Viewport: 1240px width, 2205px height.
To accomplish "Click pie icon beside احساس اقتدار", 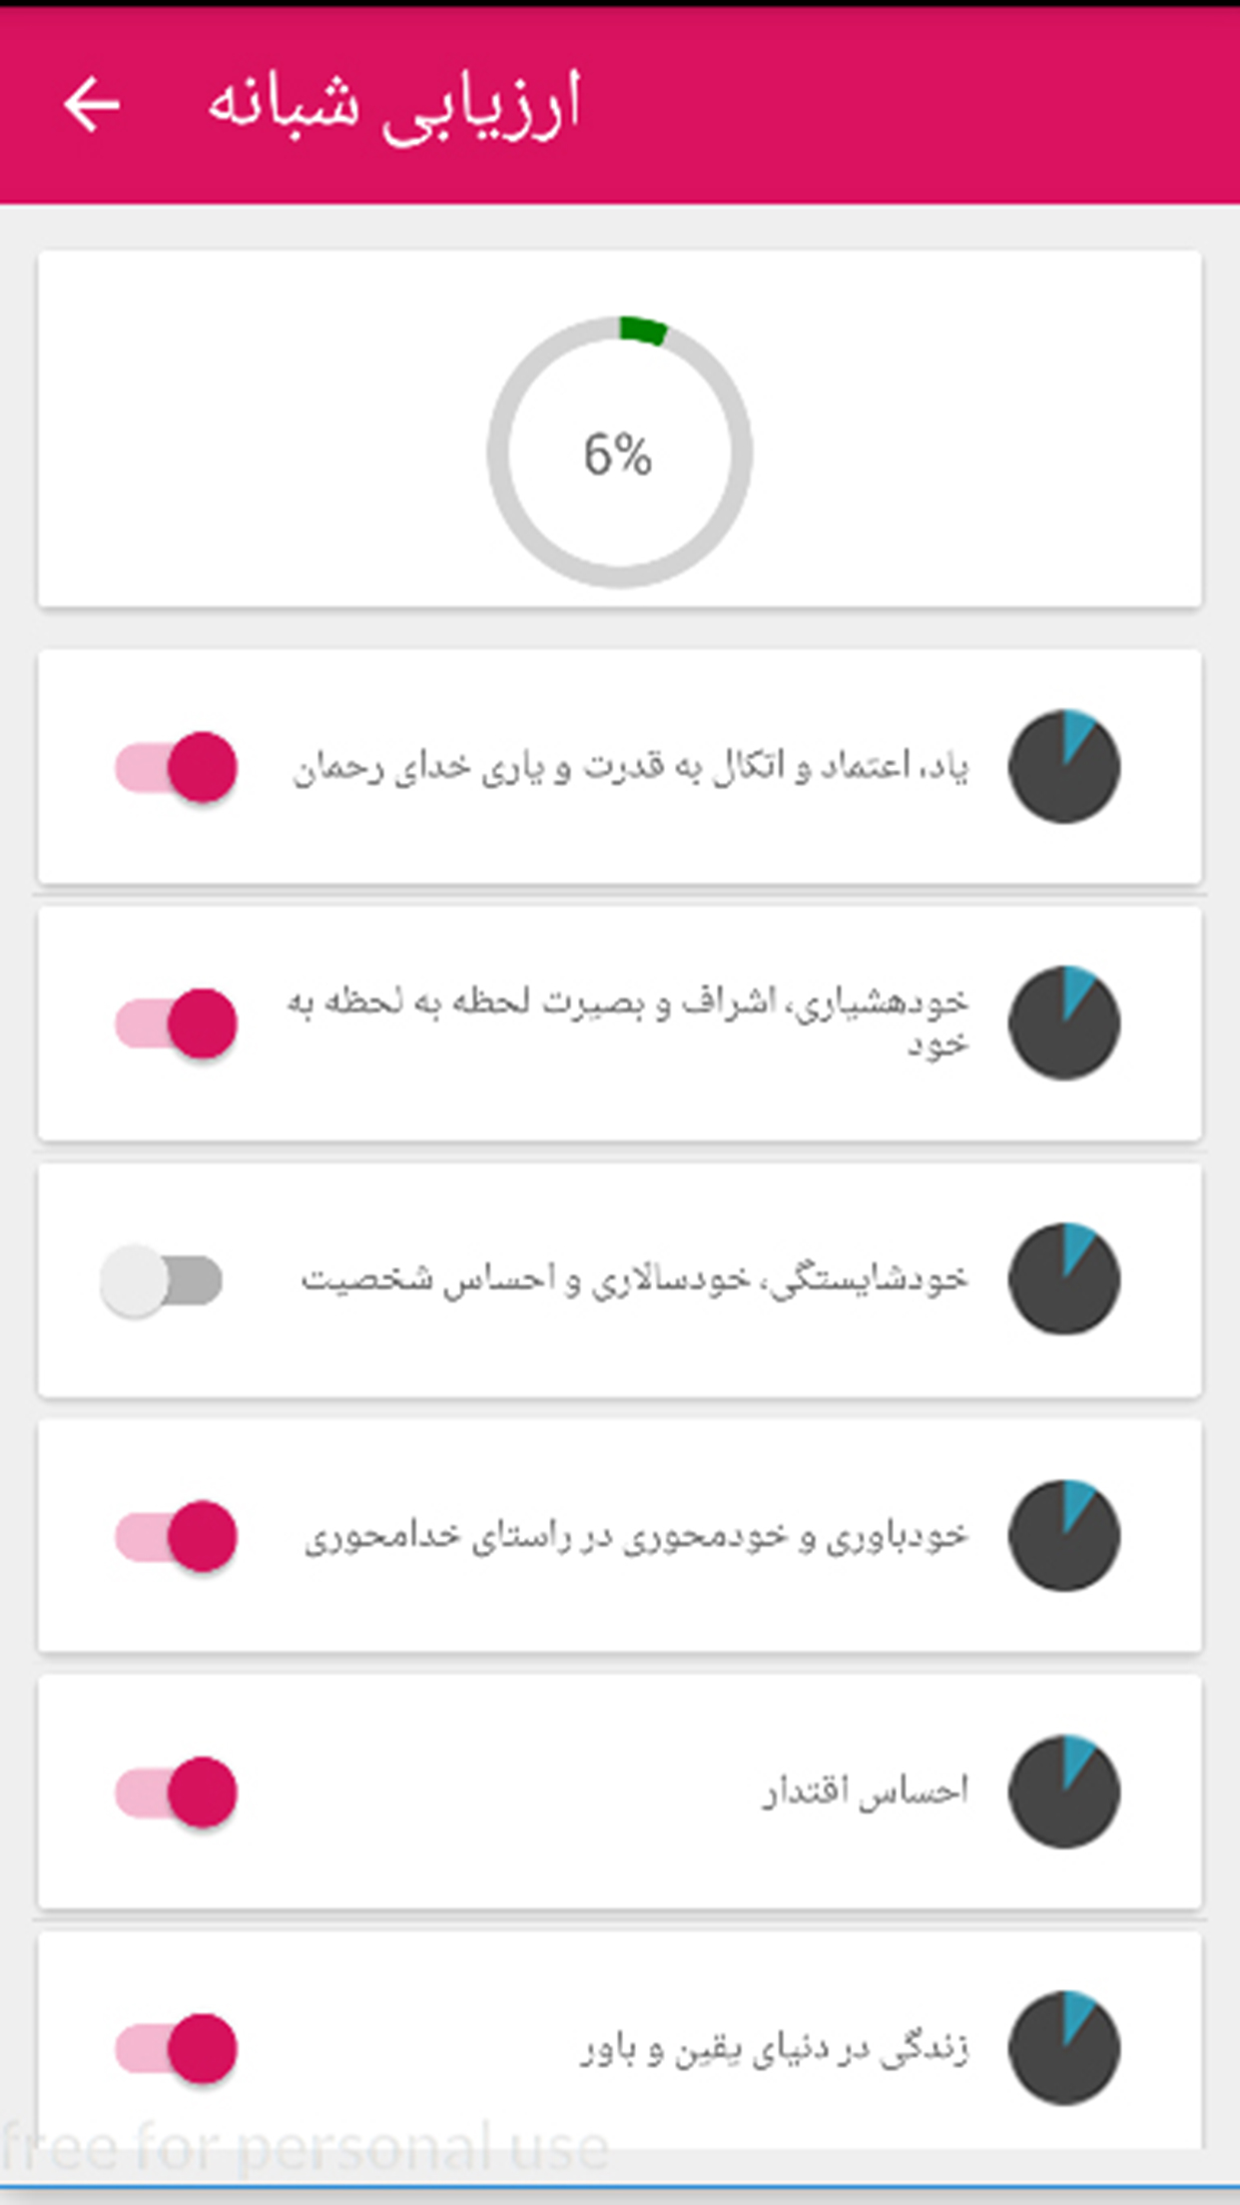I will 1063,1792.
